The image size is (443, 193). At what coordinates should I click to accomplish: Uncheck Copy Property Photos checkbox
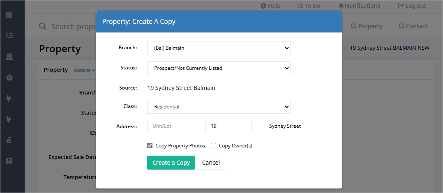pyautogui.click(x=150, y=146)
